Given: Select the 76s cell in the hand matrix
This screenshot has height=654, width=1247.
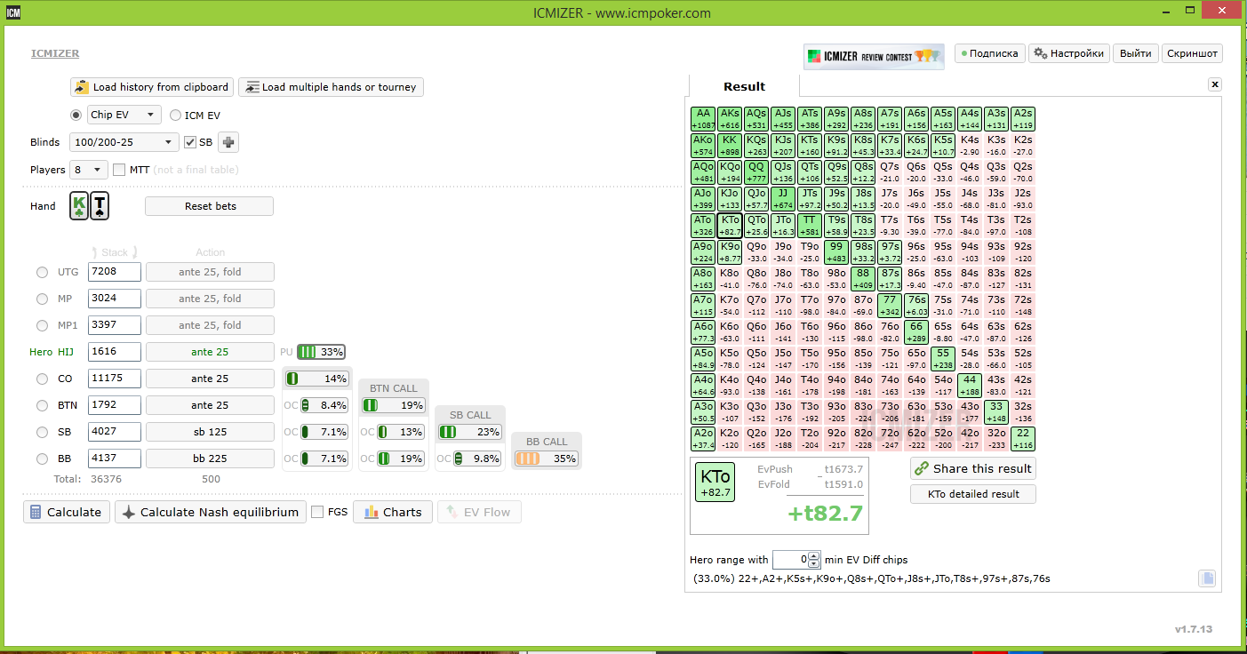Looking at the screenshot, I should pyautogui.click(x=917, y=306).
